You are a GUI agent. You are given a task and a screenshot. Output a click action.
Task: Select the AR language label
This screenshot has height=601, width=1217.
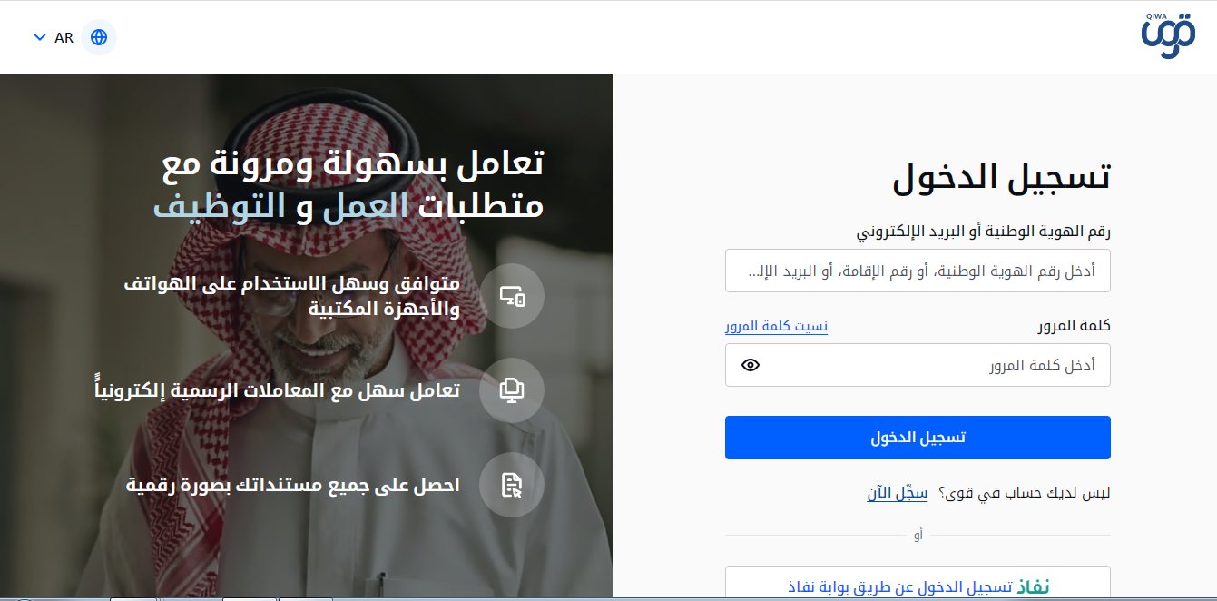coord(64,38)
